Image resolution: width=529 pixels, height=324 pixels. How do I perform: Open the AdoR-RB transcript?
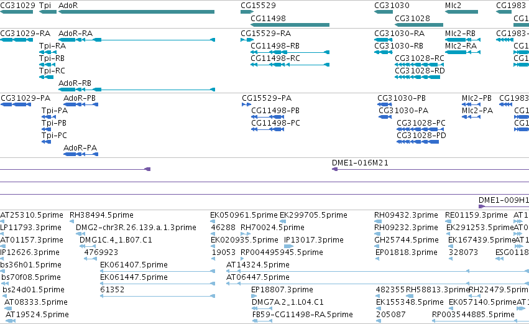(x=137, y=90)
